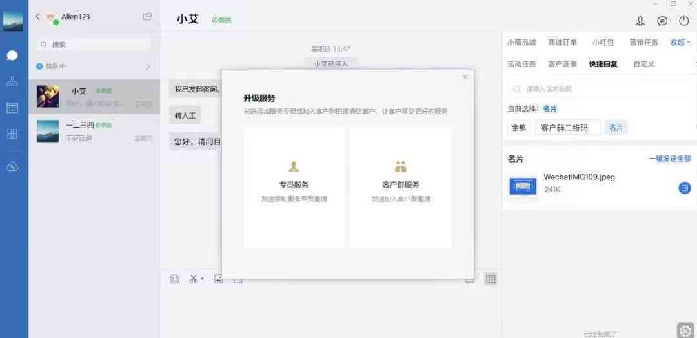The image size is (697, 338).
Task: Go back using arrow beside Allen123
Action: coord(38,16)
